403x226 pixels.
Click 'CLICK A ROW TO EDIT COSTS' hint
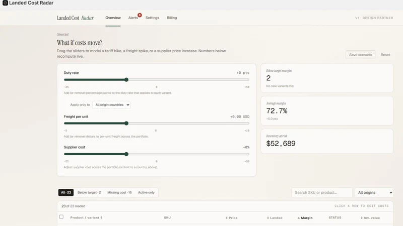pos(361,206)
